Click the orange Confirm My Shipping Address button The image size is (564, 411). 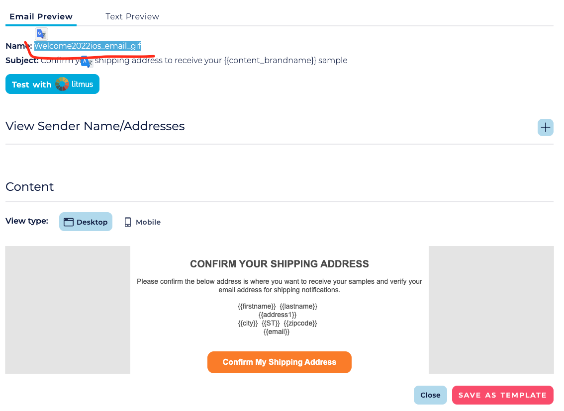click(279, 362)
